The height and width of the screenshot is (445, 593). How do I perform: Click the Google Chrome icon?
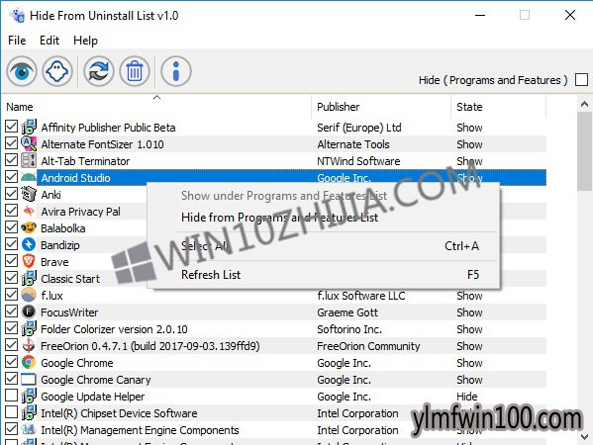click(x=29, y=362)
